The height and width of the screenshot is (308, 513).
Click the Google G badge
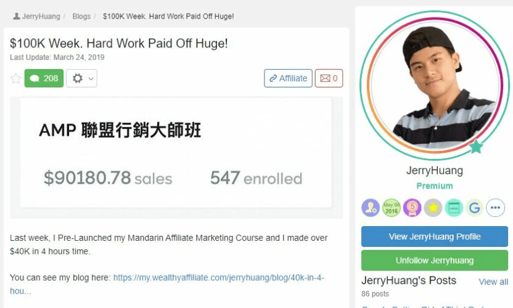click(x=474, y=208)
